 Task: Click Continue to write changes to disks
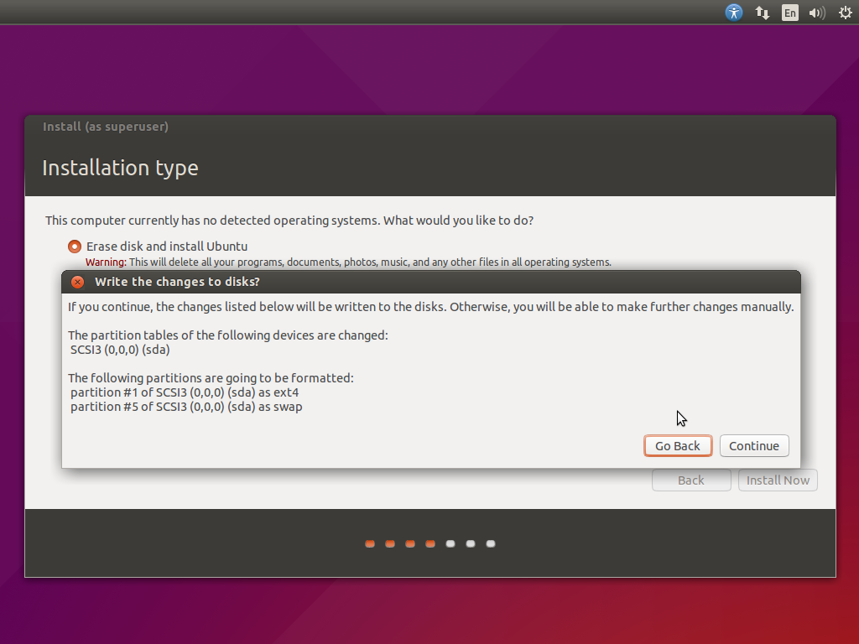point(753,446)
